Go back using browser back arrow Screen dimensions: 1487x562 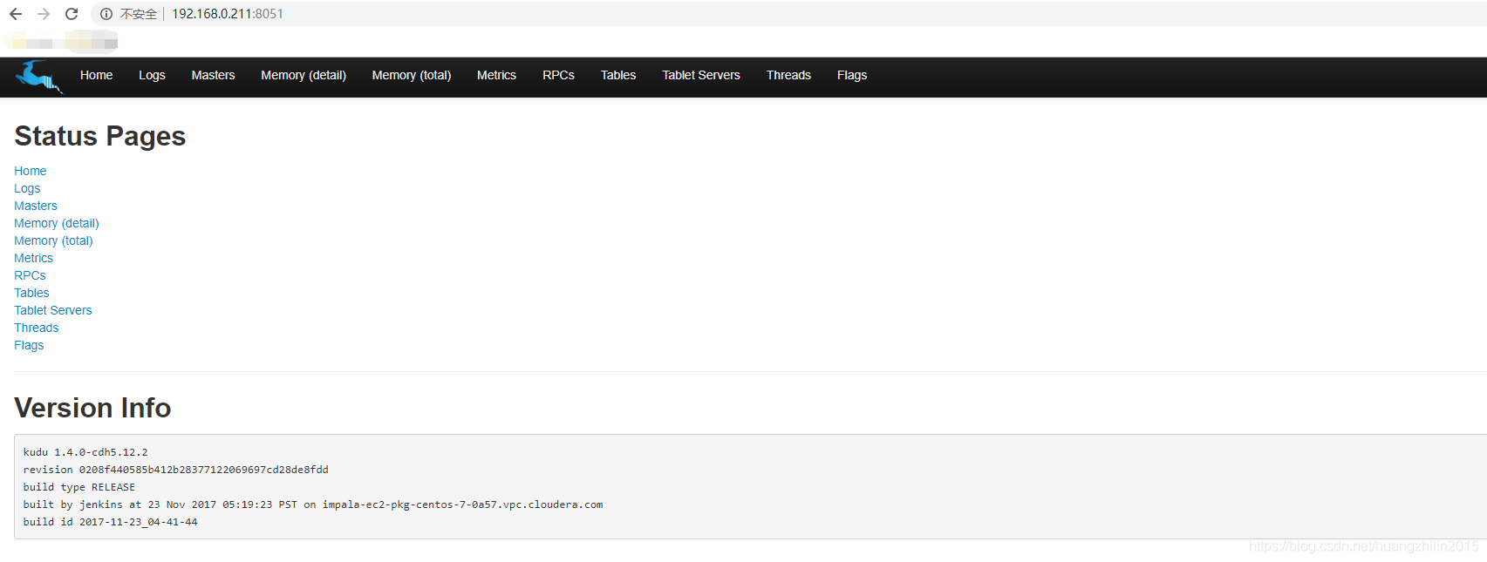pos(16,14)
